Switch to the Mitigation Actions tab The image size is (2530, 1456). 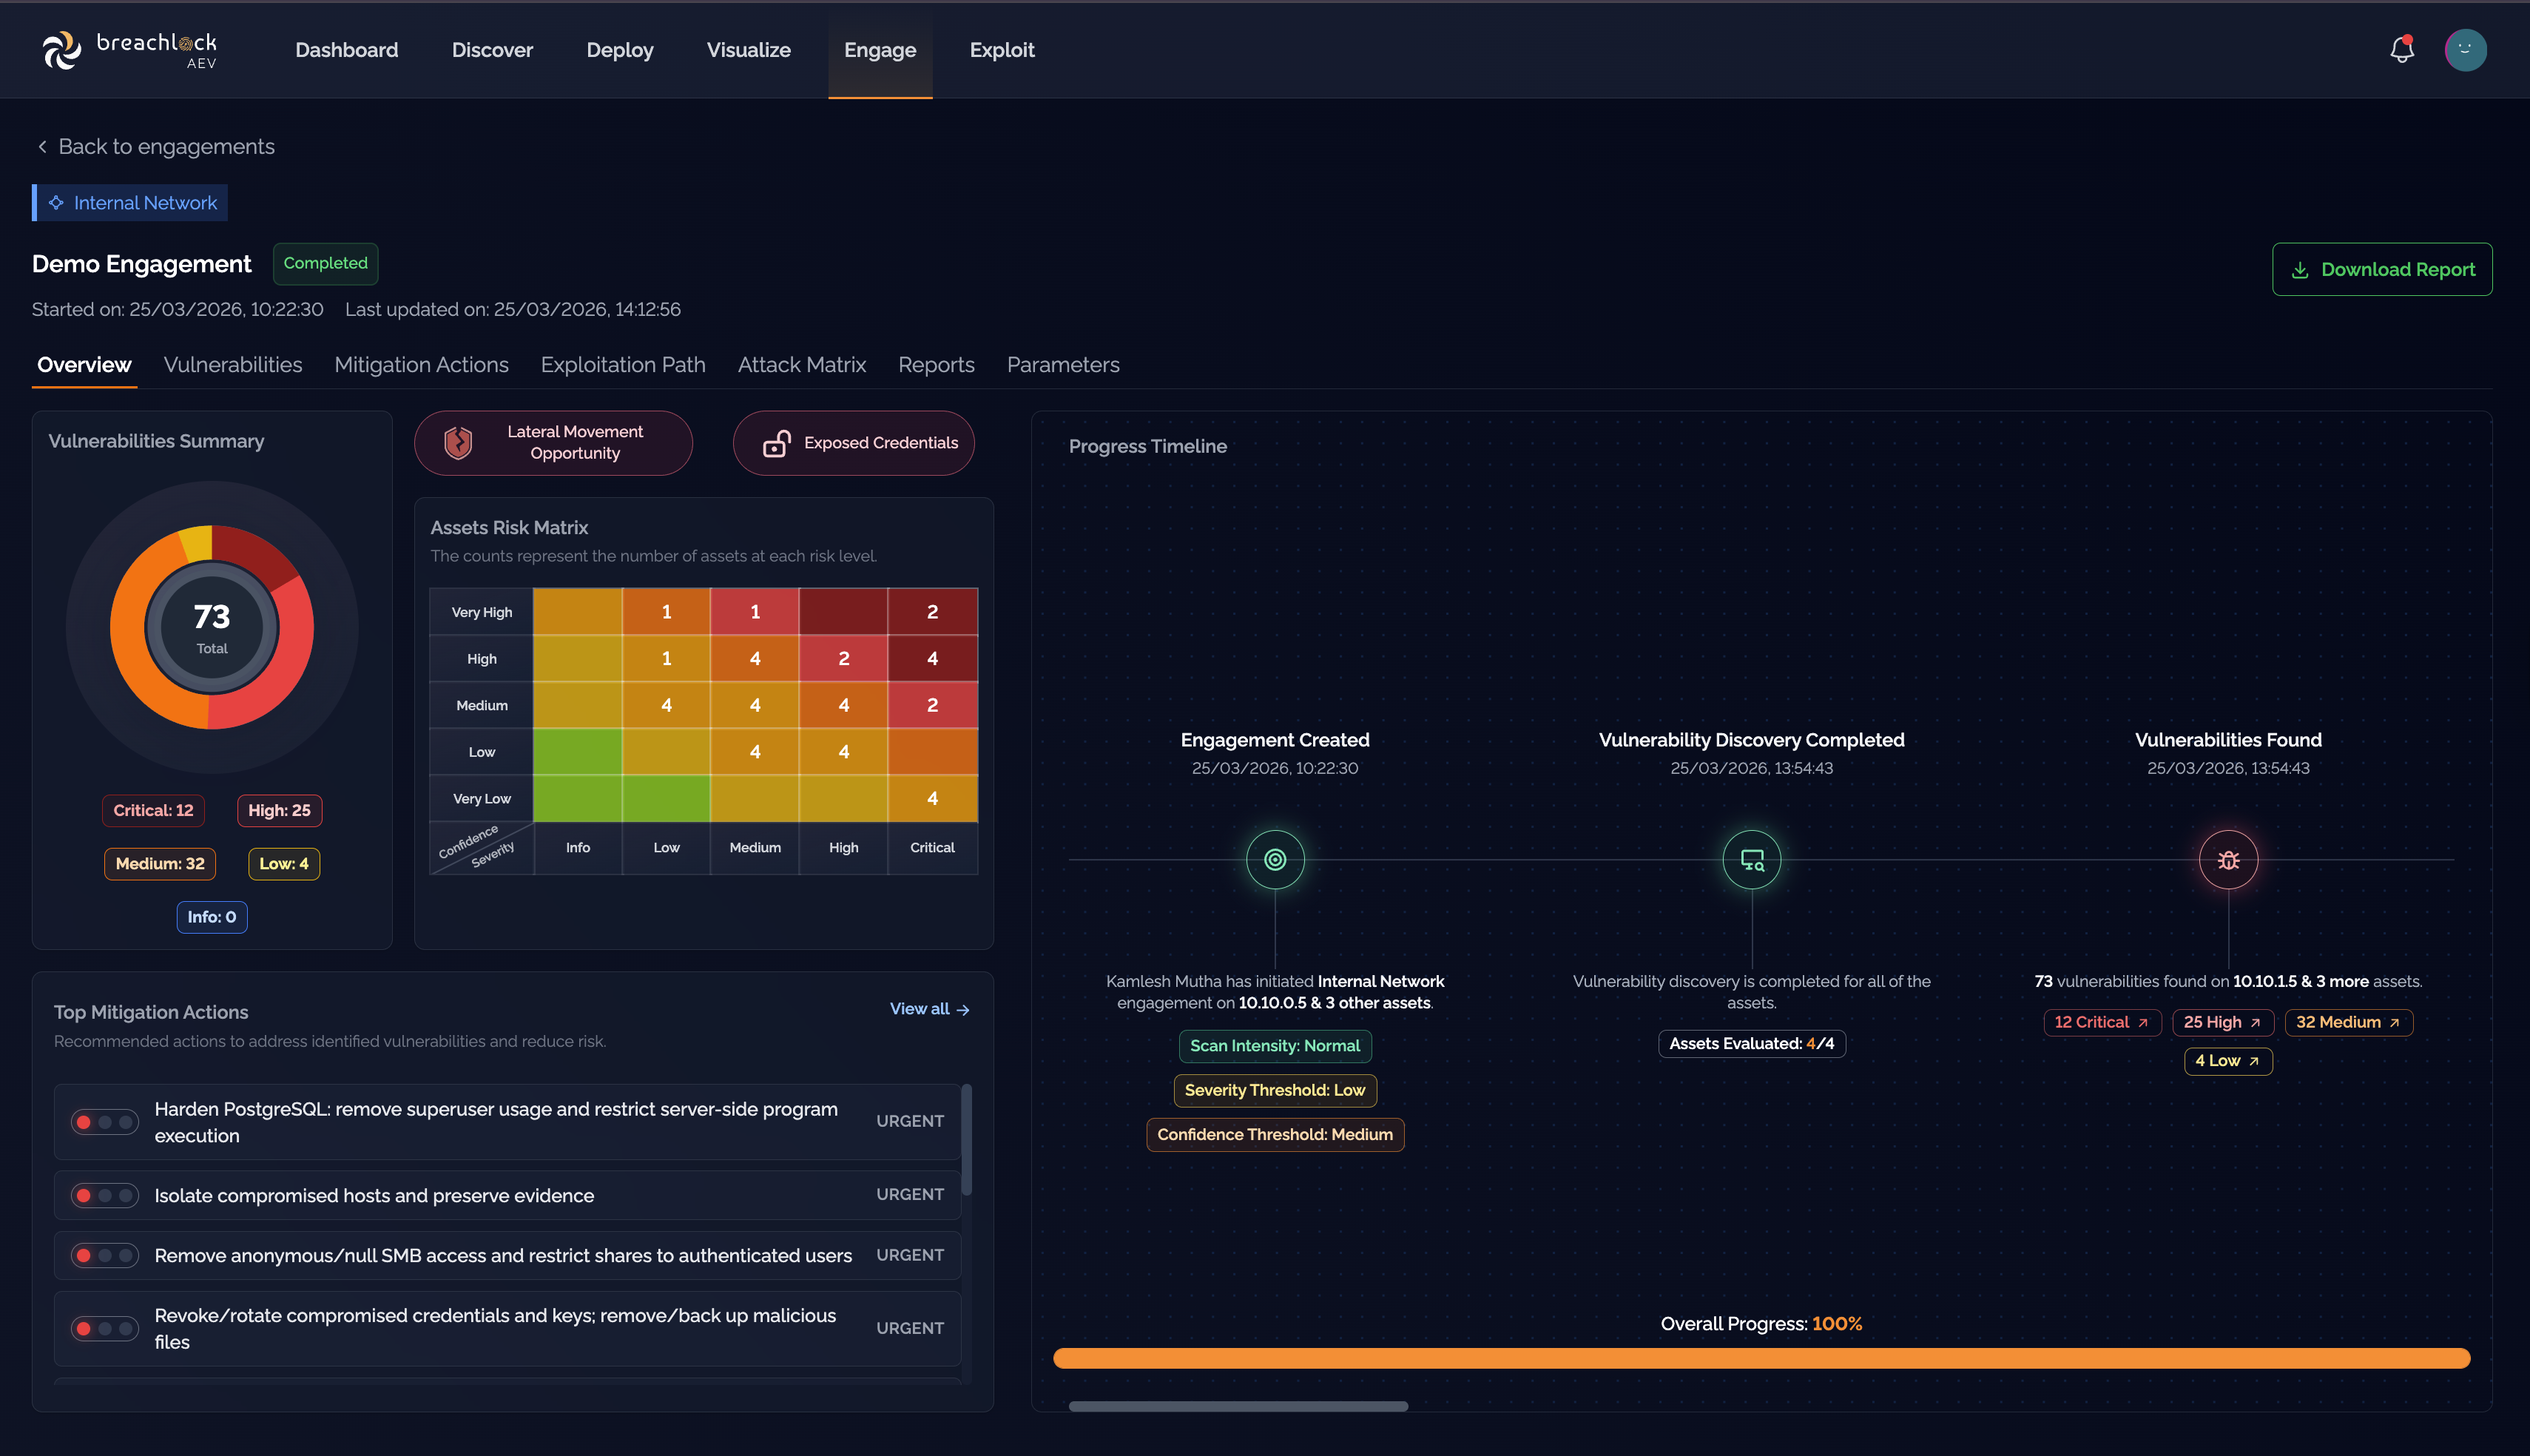[x=421, y=365]
